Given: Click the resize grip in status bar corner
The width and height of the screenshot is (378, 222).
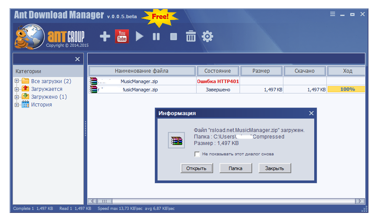Looking at the screenshot, I should coord(364,209).
